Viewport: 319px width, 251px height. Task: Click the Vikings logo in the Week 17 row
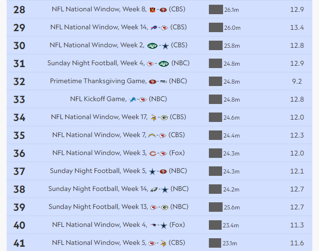coord(154,118)
